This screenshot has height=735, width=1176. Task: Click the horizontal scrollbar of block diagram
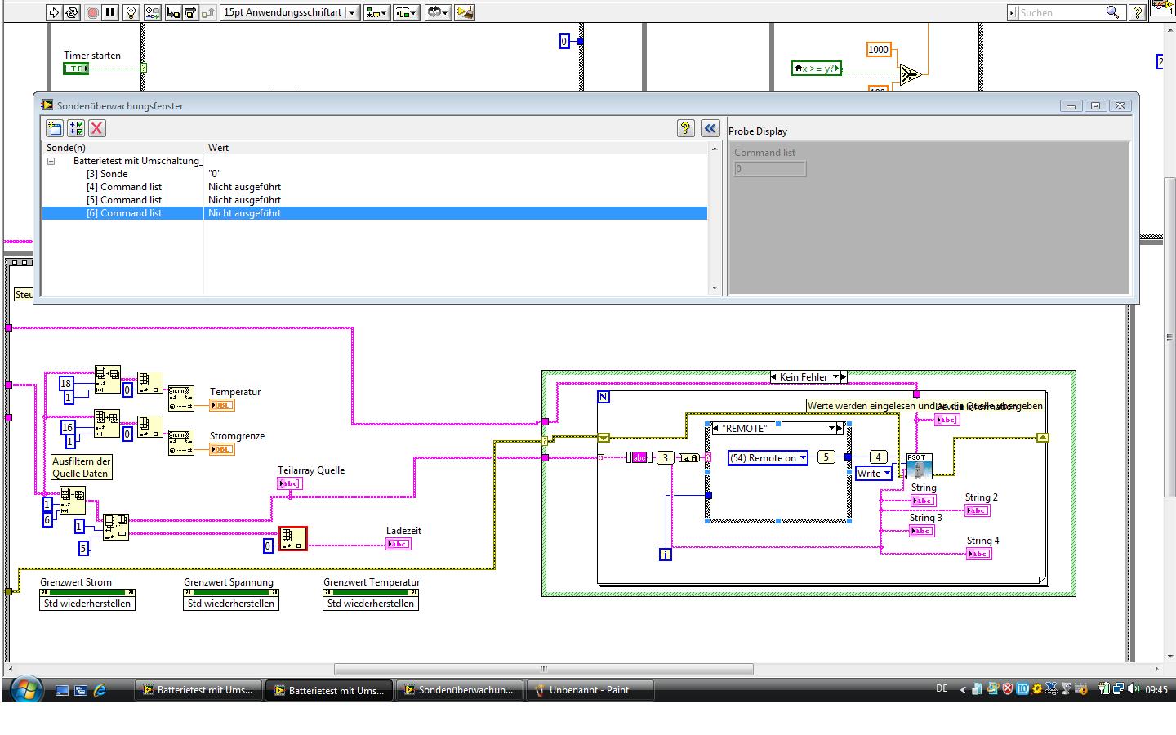543,669
